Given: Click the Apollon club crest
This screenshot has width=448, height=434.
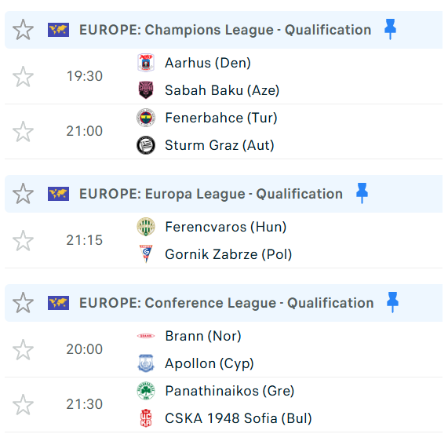Looking at the screenshot, I should point(146,363).
